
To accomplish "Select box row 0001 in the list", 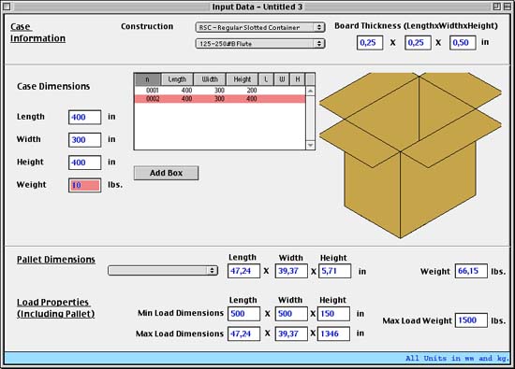I will click(x=220, y=90).
